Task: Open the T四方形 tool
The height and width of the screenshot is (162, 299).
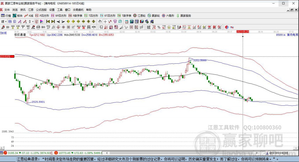Action: (91, 16)
